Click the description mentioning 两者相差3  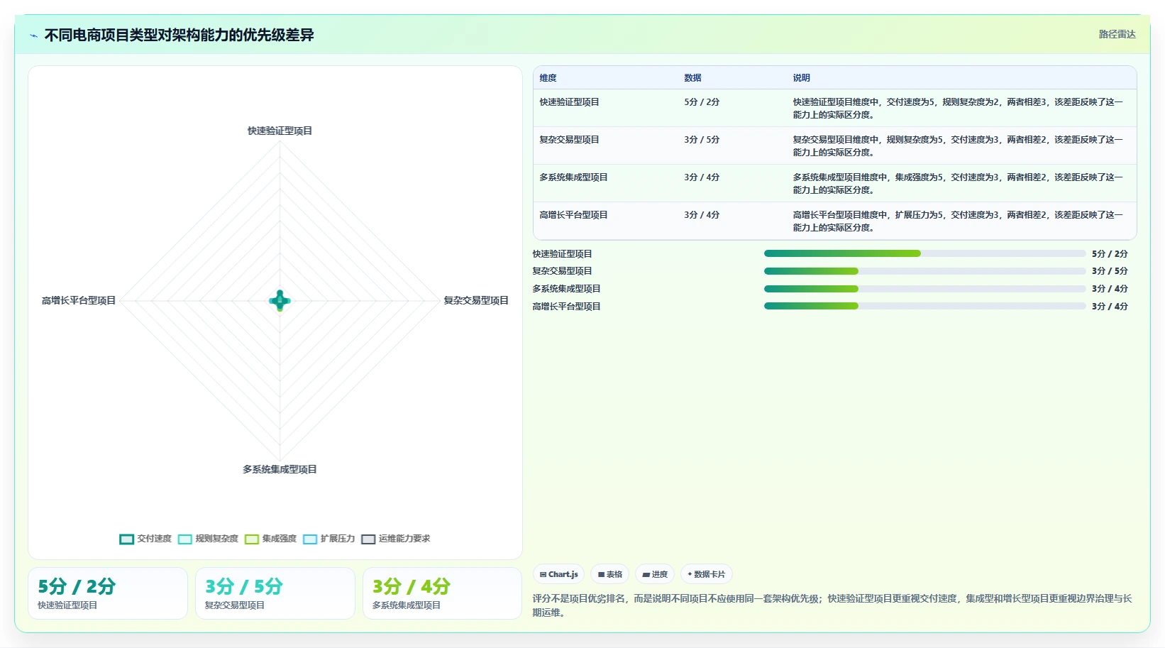pyautogui.click(x=958, y=109)
